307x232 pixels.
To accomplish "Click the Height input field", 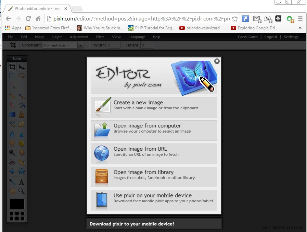I will click(x=147, y=45).
